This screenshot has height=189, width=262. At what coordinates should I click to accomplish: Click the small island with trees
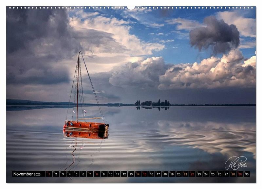[152, 103]
